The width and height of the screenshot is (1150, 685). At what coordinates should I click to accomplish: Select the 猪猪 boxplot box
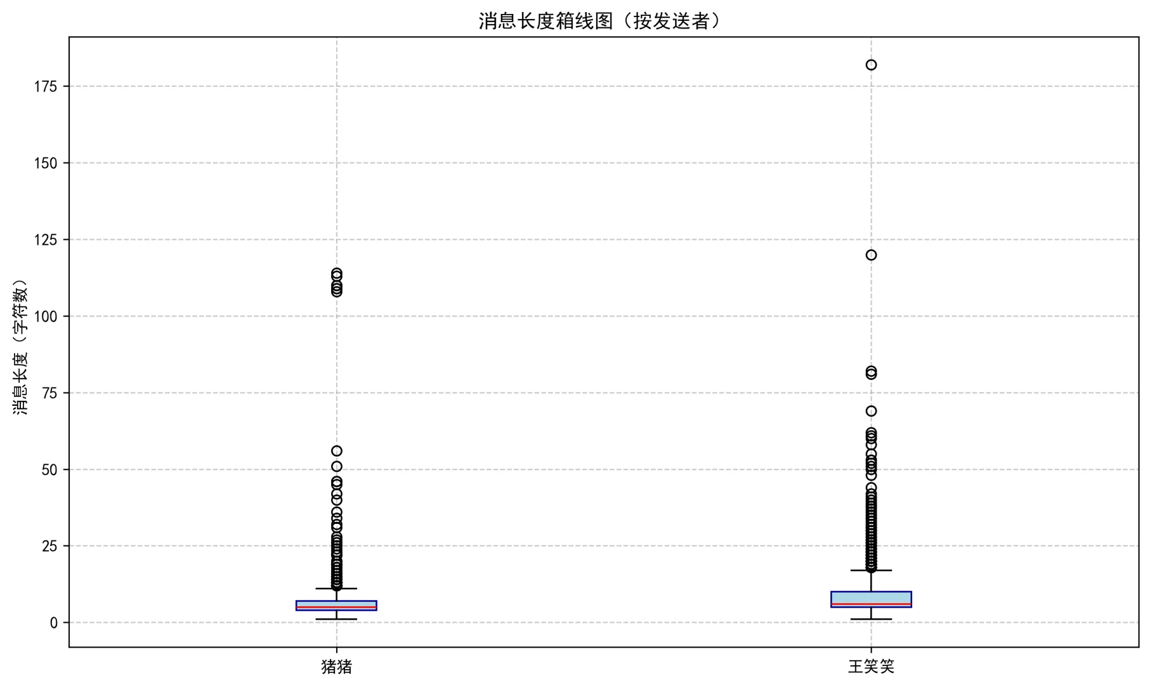coord(336,604)
